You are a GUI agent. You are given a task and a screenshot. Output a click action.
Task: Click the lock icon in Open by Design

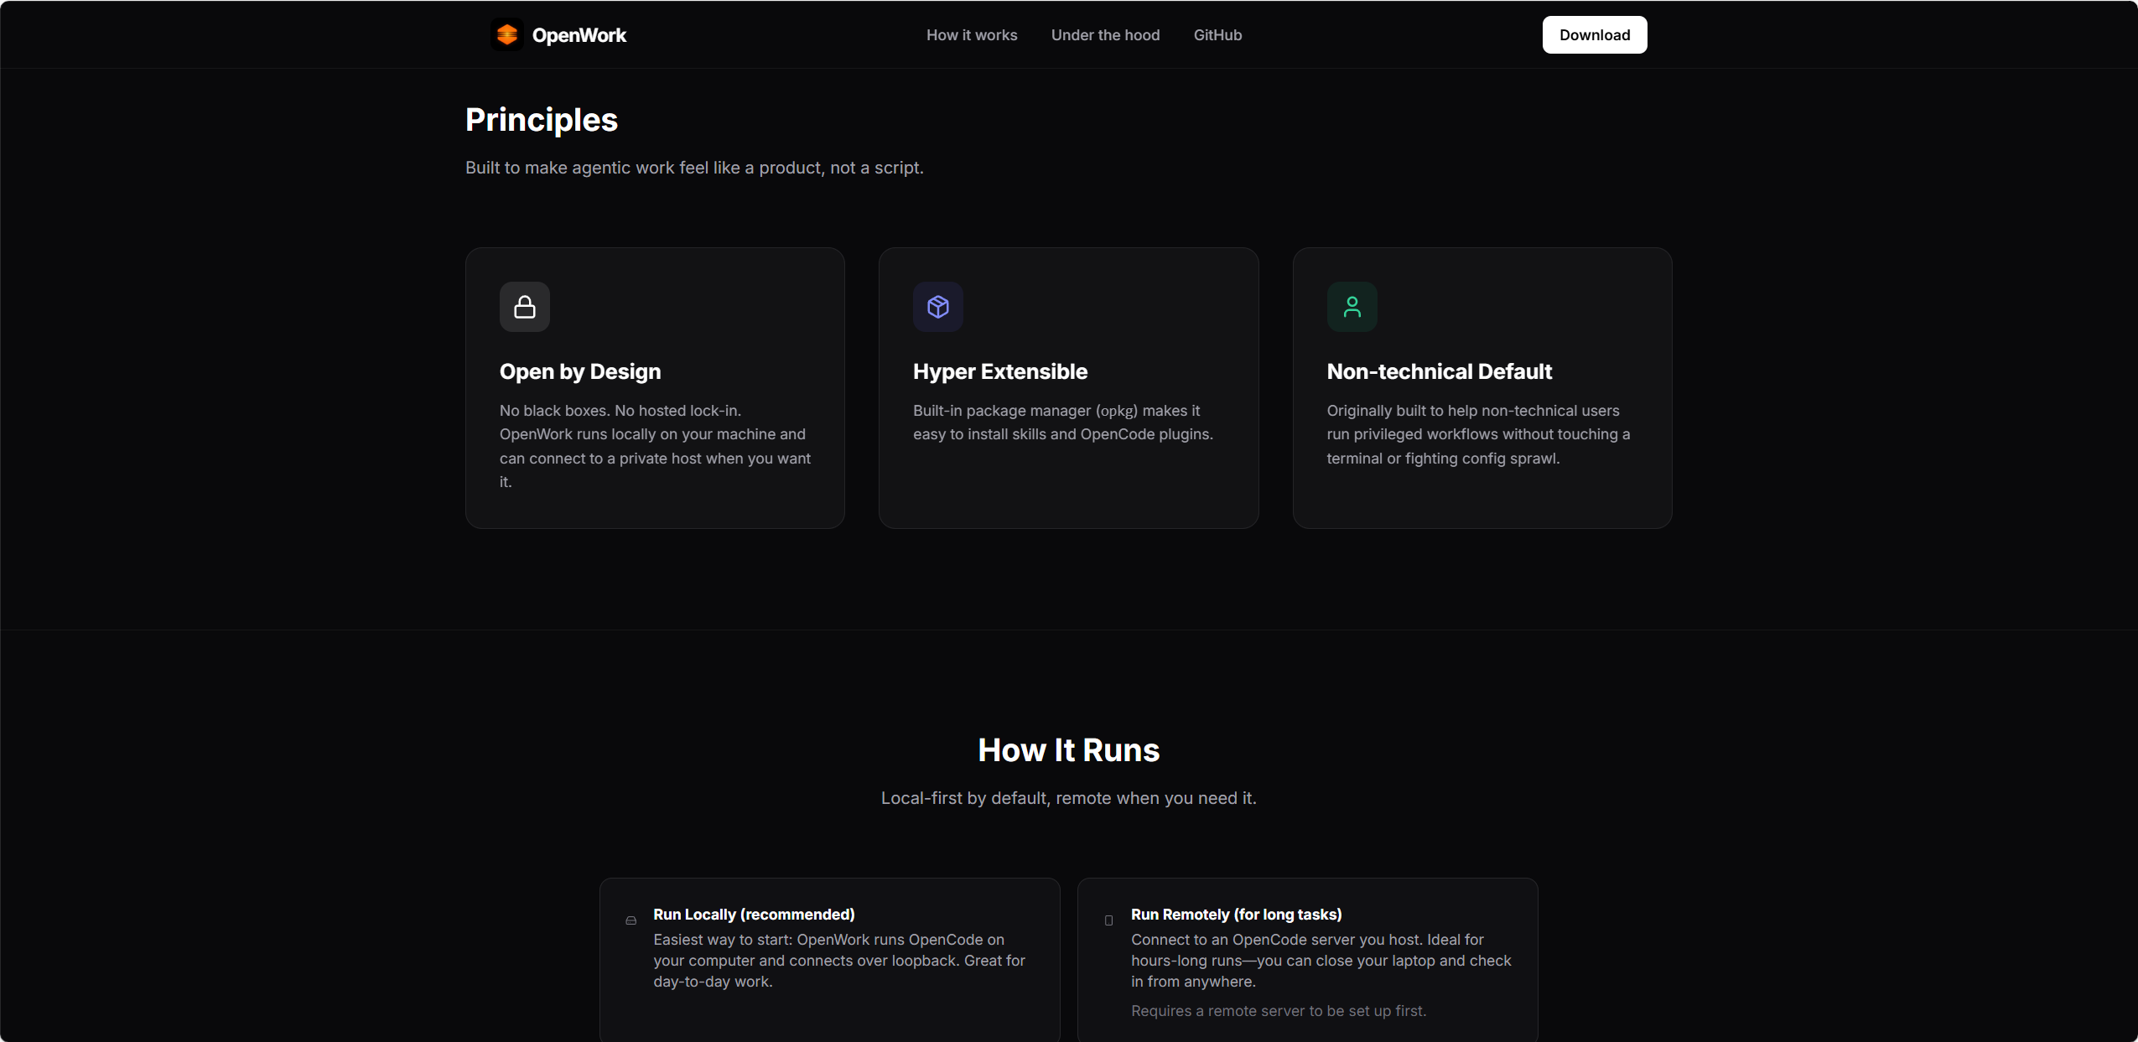(525, 307)
